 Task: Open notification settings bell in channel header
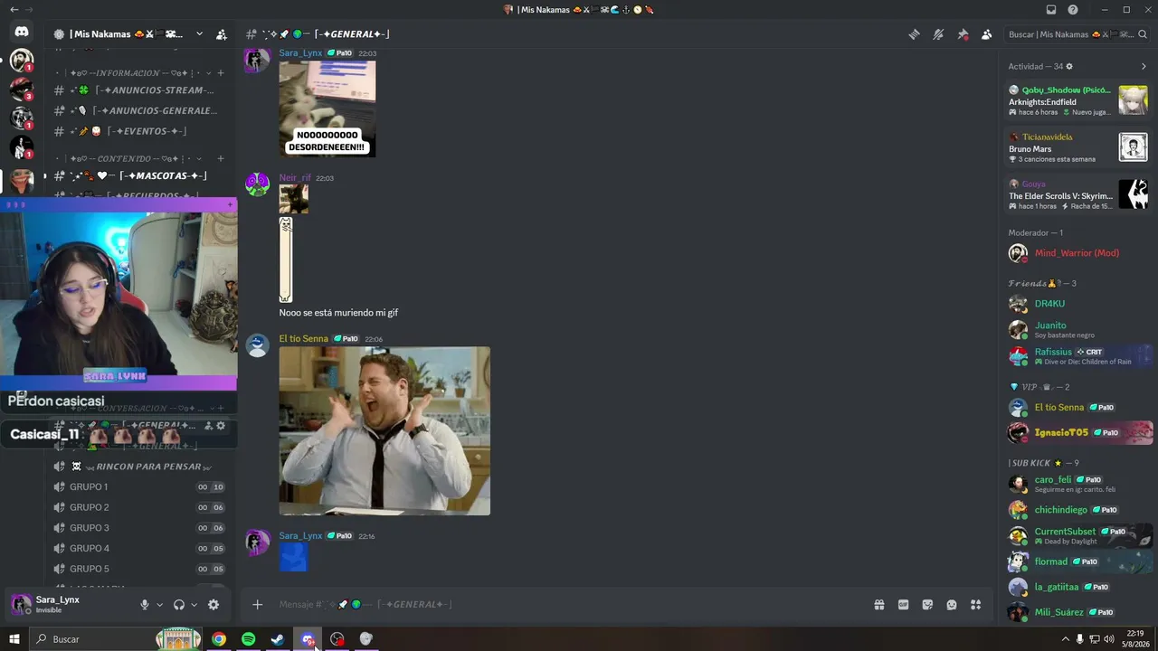(938, 34)
